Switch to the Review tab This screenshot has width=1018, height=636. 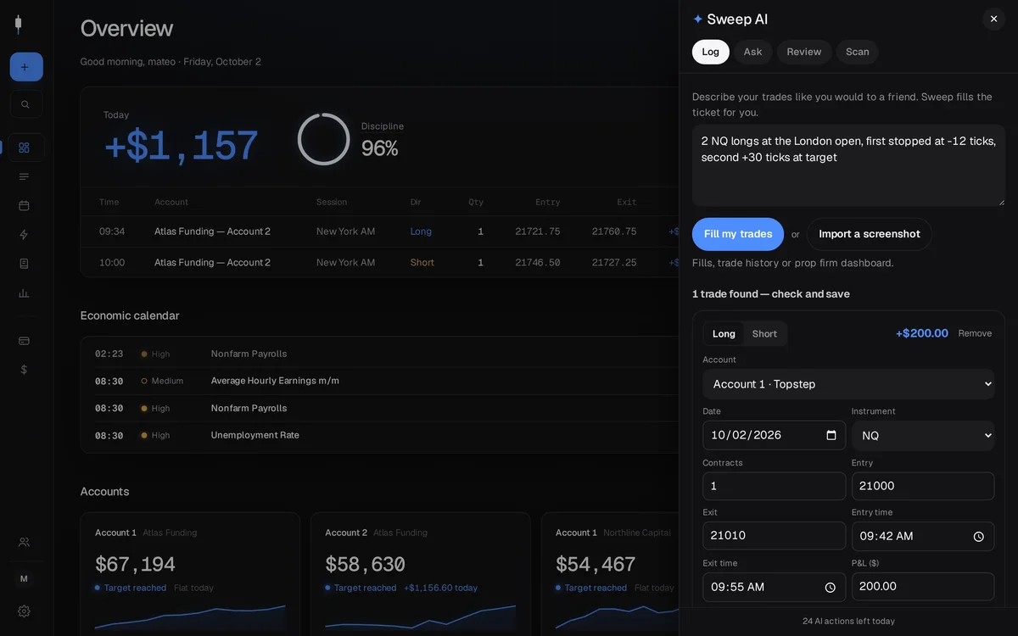click(803, 52)
